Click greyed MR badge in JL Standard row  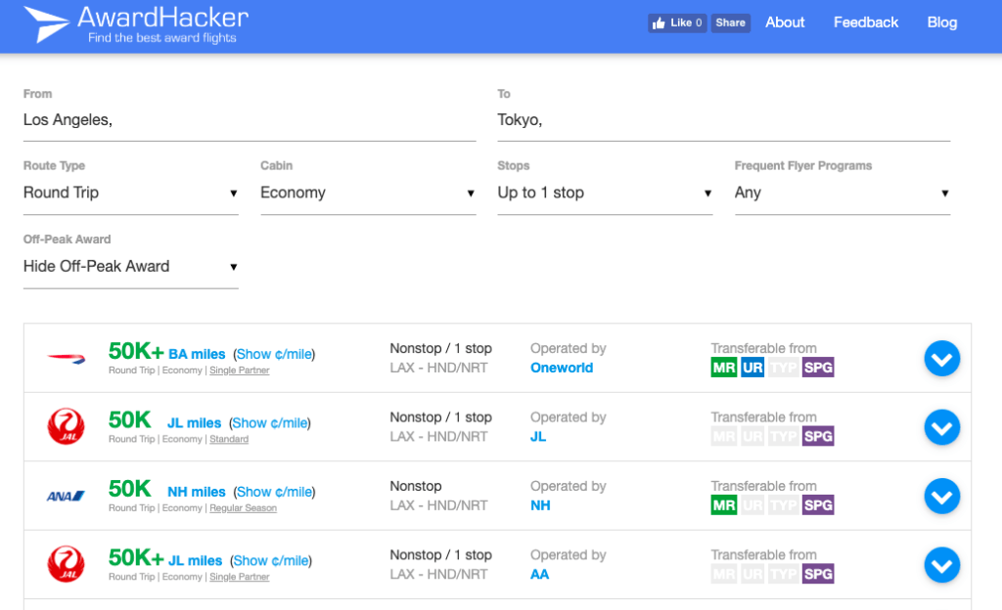coord(724,436)
